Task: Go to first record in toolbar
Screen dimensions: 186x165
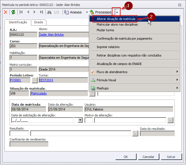Action: pyautogui.click(x=21, y=12)
